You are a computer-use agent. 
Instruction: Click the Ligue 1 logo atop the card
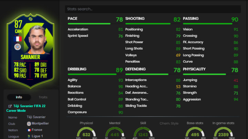click(31, 19)
